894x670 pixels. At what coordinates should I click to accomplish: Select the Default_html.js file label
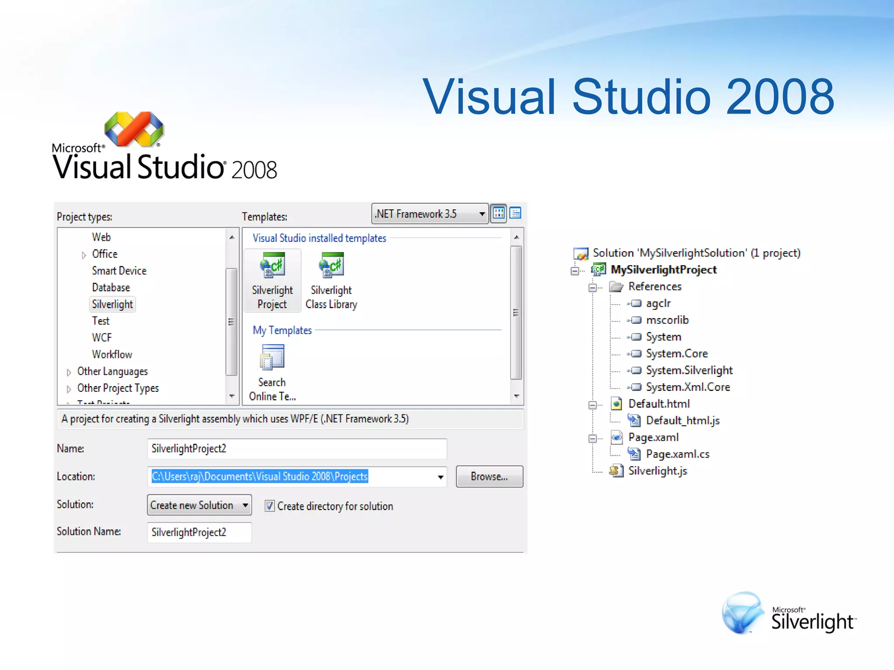click(x=683, y=420)
